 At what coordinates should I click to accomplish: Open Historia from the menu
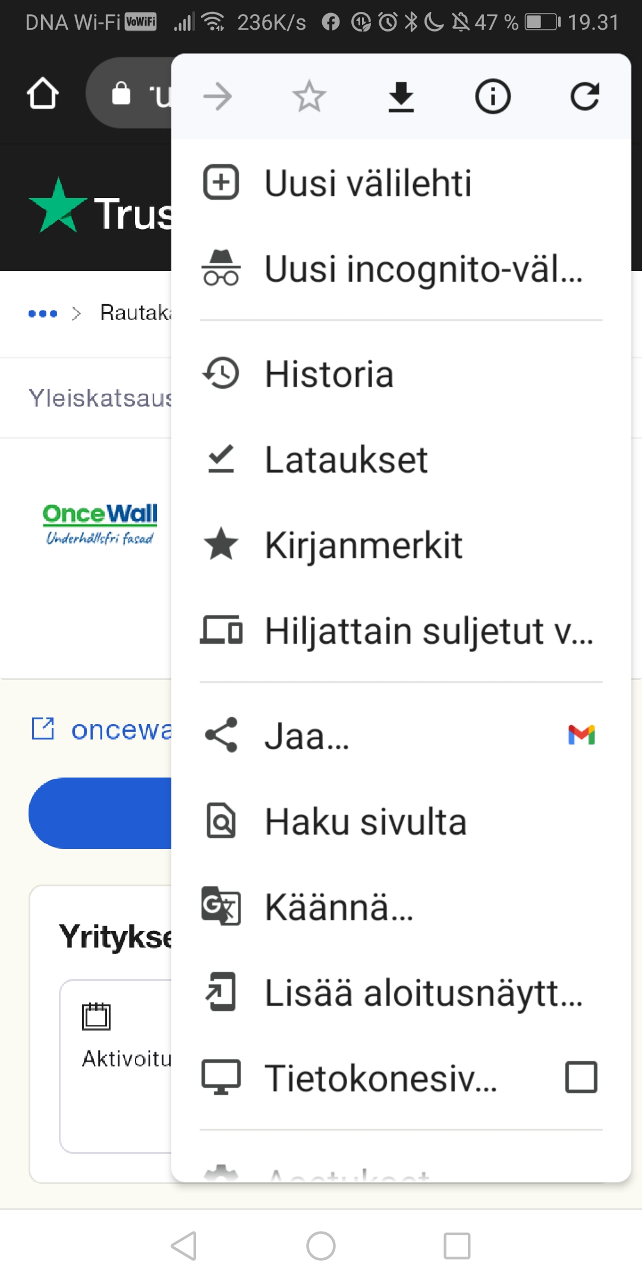[329, 374]
